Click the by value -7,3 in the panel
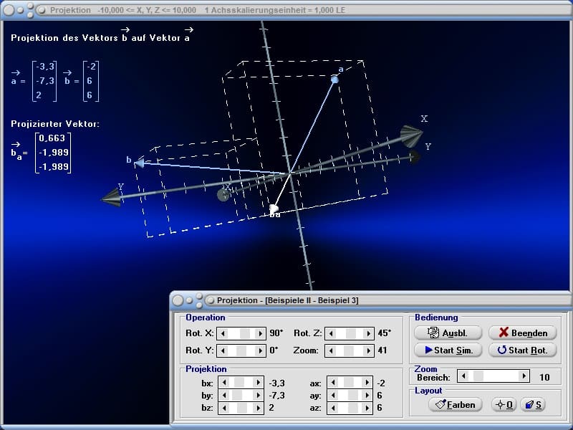The height and width of the screenshot is (430, 573). coord(276,396)
